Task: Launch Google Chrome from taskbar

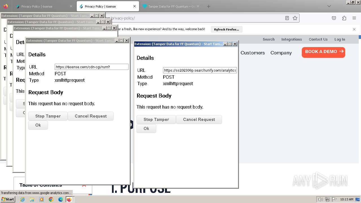Action: point(51,199)
